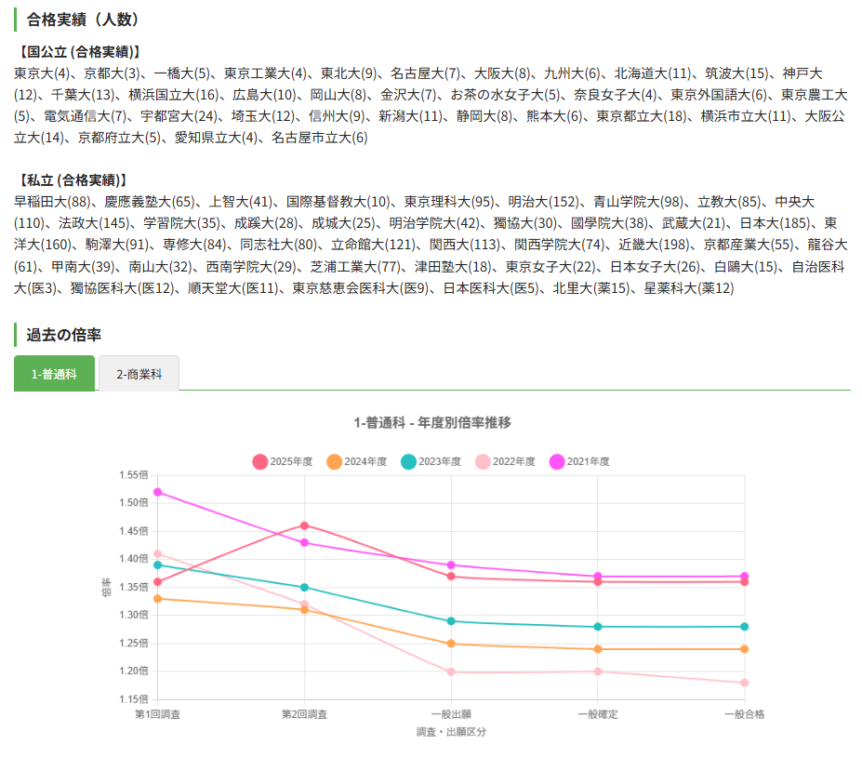Click the magenta 2021年度 point at 第1回調査
This screenshot has width=862, height=757.
point(158,492)
